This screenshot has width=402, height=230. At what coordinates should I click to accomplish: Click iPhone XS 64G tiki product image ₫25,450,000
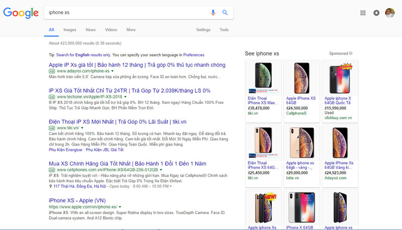click(263, 143)
